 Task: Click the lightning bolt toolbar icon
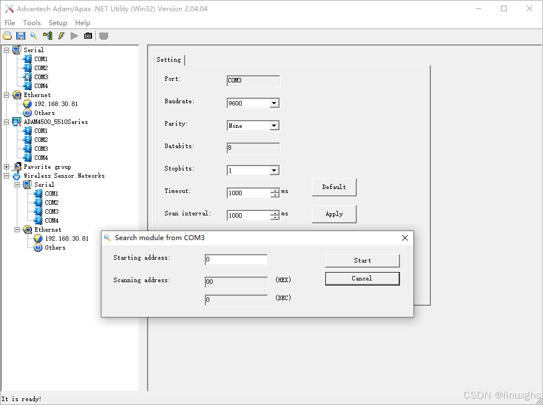click(61, 36)
